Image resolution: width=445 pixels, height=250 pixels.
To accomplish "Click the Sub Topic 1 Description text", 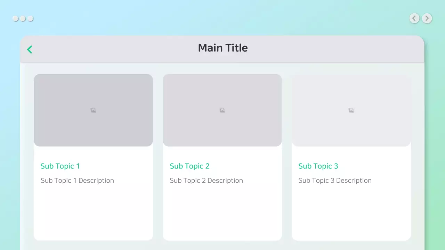I will pyautogui.click(x=77, y=181).
